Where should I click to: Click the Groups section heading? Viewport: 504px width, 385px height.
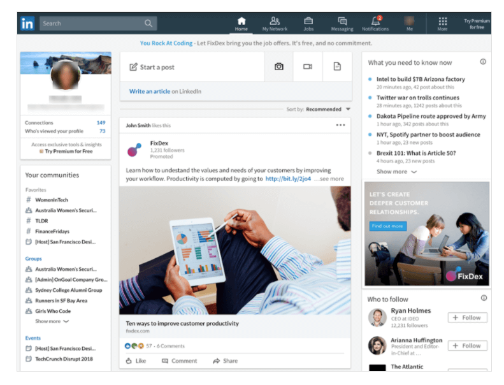coord(33,259)
